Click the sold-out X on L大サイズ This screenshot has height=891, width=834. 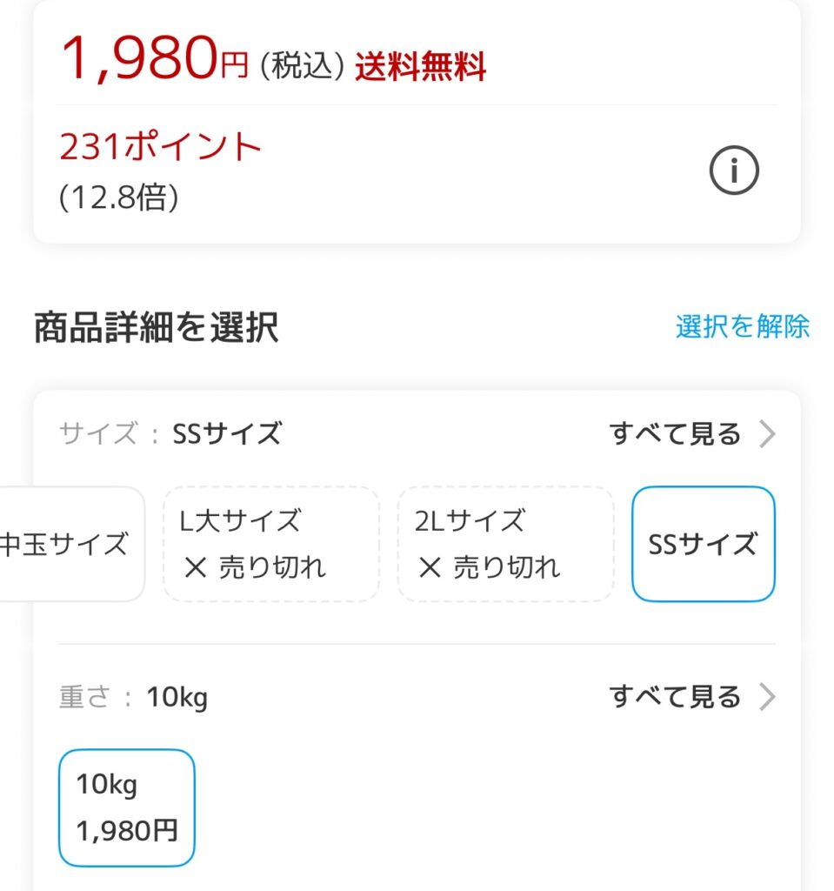pyautogui.click(x=196, y=568)
